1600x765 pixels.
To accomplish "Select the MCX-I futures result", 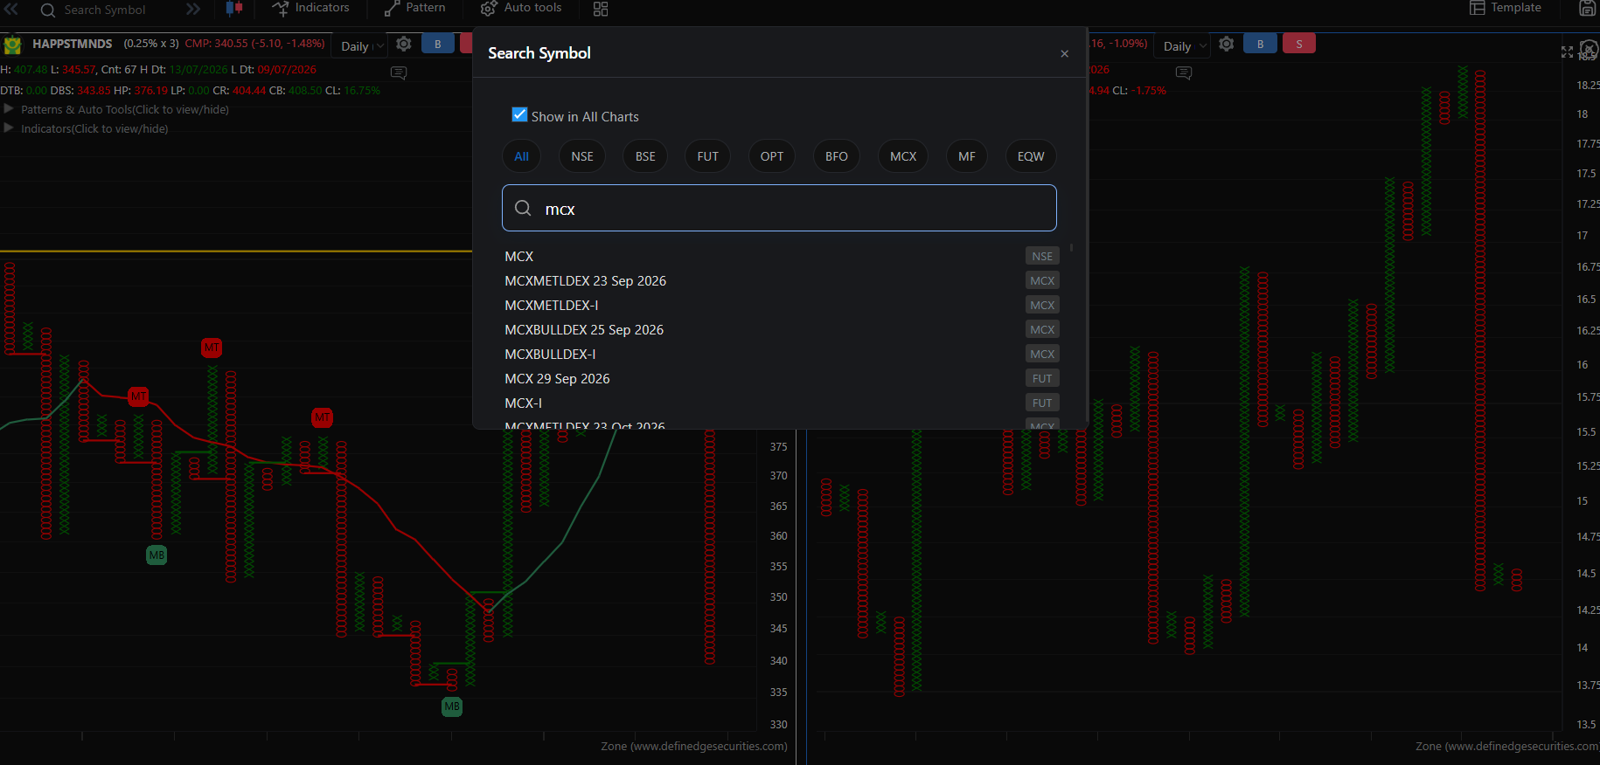I will [x=781, y=403].
